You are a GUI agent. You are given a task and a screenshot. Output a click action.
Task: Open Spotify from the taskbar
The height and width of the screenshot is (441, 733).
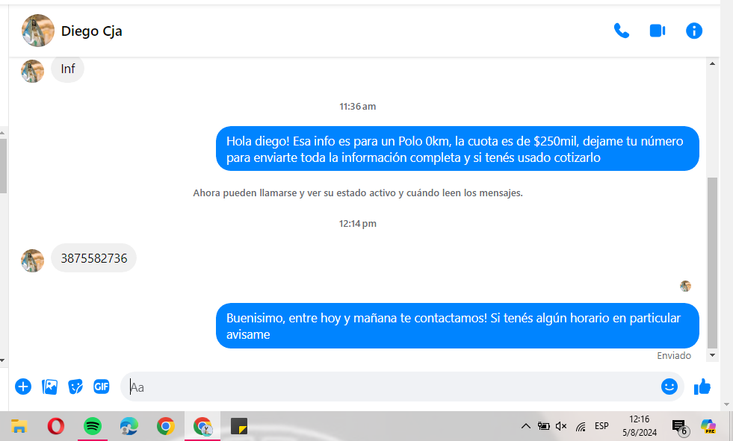point(93,426)
